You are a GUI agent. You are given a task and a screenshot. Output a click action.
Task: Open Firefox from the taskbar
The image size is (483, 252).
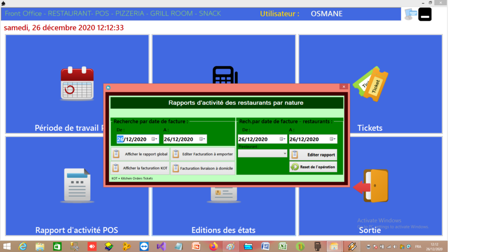tap(213, 246)
